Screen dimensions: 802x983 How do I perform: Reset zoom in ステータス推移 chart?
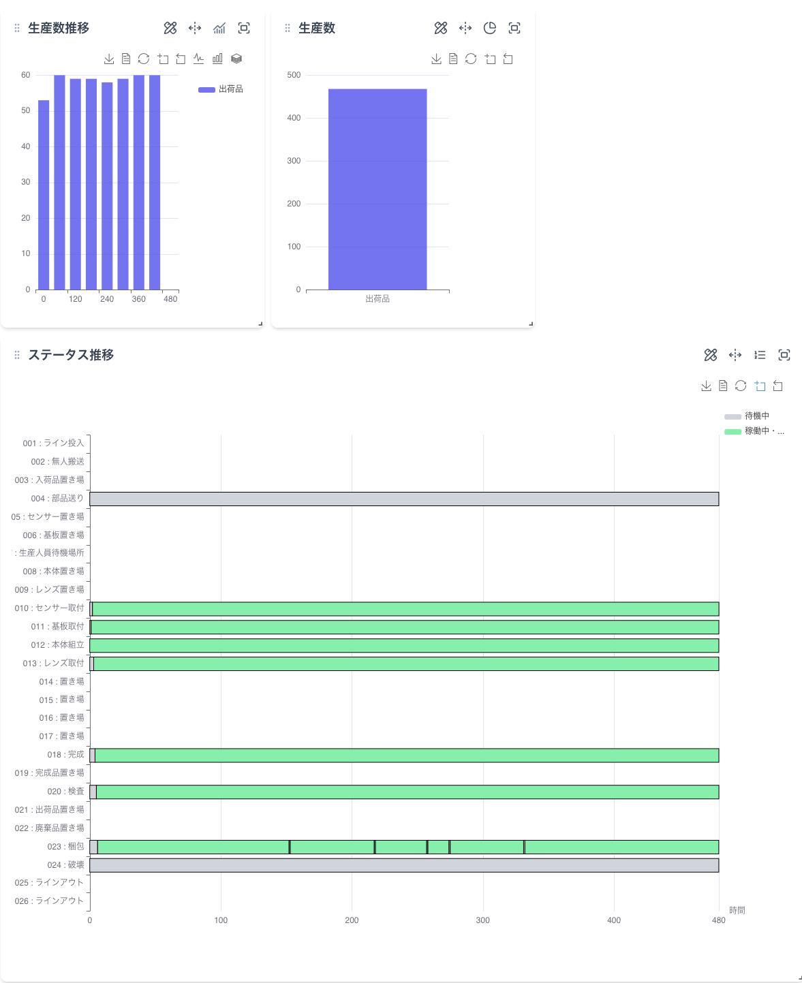point(777,386)
